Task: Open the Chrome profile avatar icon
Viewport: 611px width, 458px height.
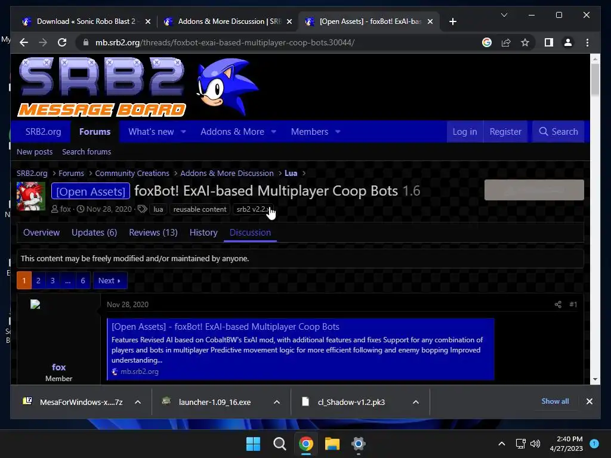Action: click(568, 42)
